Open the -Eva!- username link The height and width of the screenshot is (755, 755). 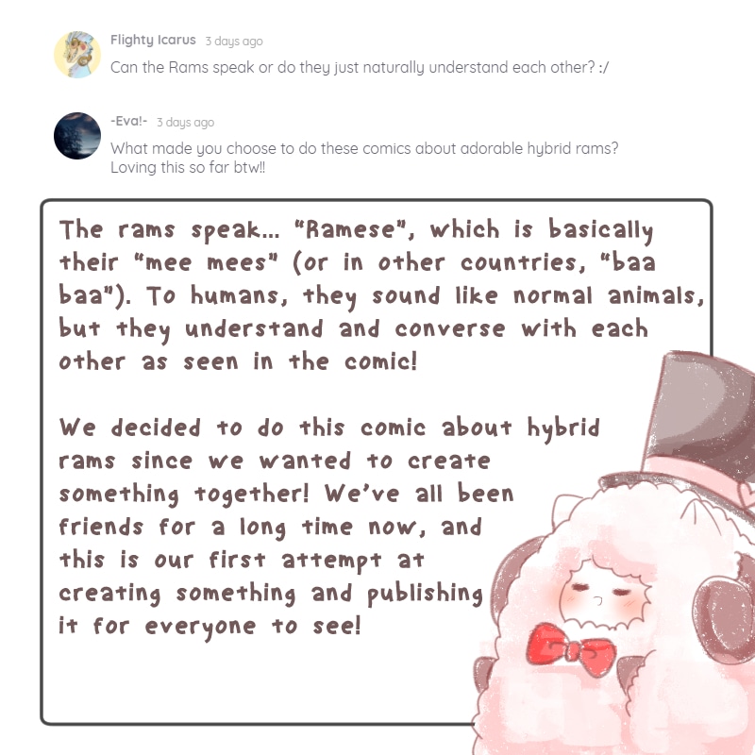(x=128, y=121)
